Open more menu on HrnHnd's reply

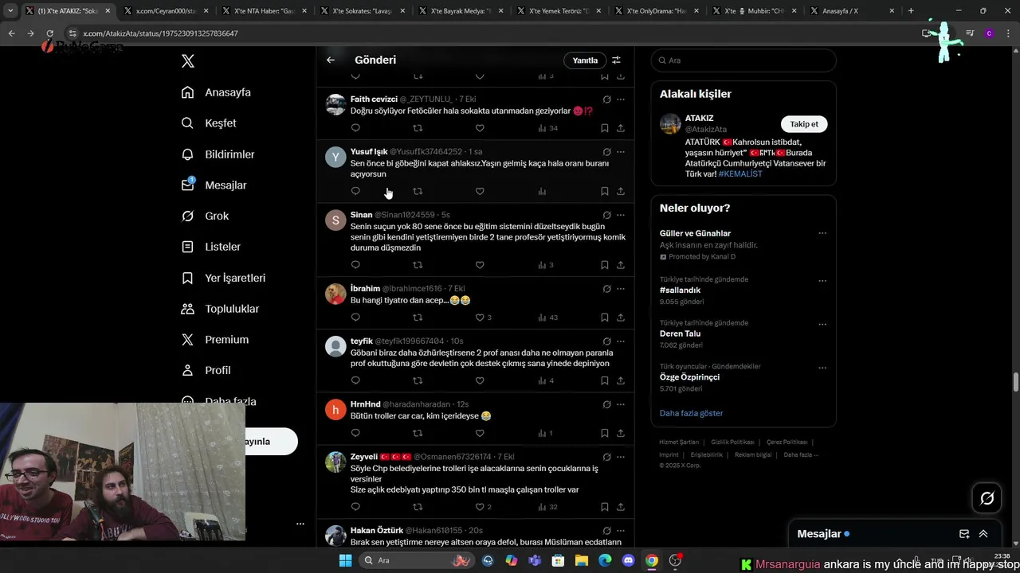coord(621,404)
